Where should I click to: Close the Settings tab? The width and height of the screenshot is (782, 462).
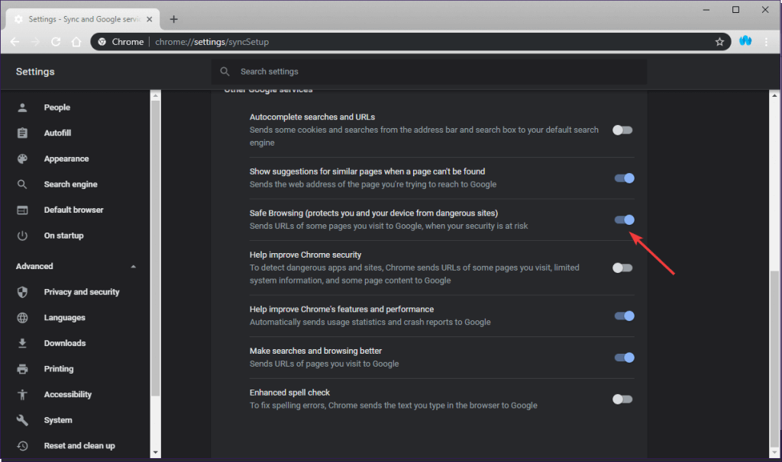click(149, 19)
